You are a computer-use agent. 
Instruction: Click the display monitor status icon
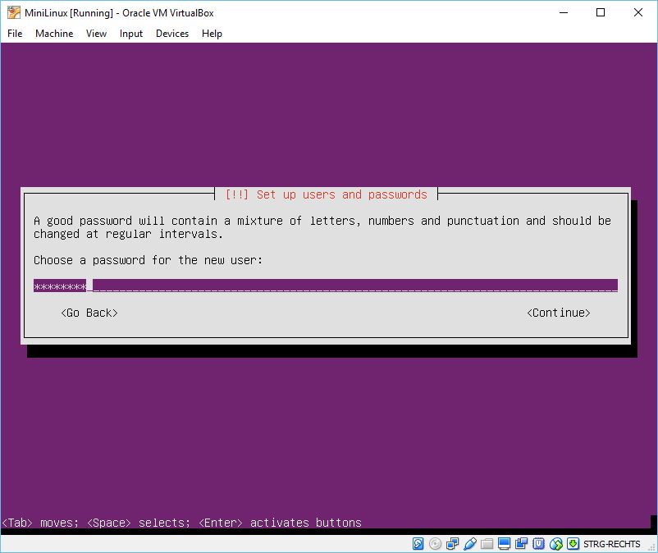click(505, 544)
